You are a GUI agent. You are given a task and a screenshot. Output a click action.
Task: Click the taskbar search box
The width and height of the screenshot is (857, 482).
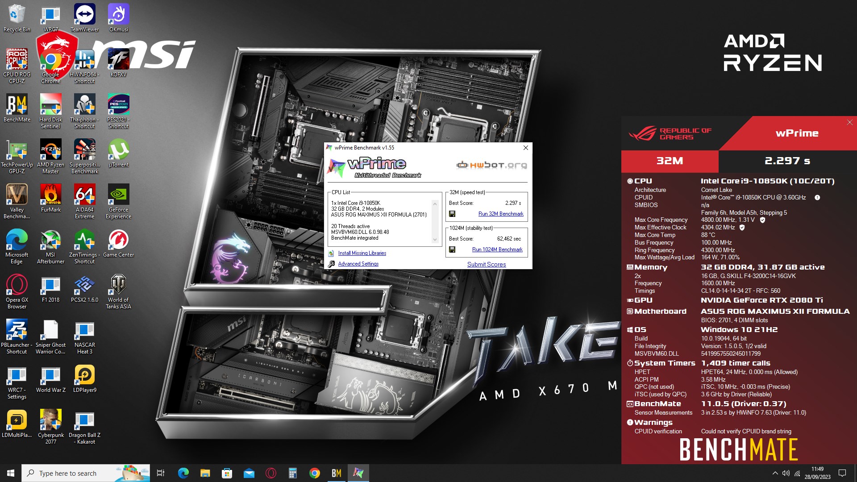point(86,473)
